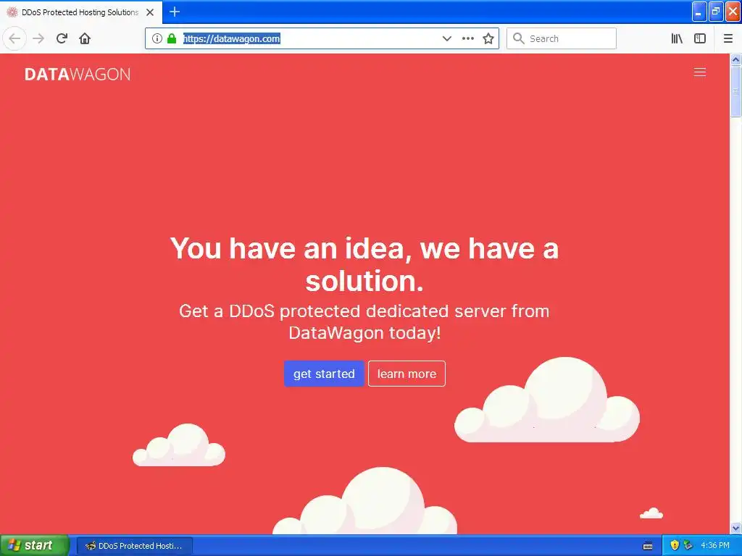Screen dimensions: 742x556
Task: Click the browser Back arrow button
Action: [14, 38]
